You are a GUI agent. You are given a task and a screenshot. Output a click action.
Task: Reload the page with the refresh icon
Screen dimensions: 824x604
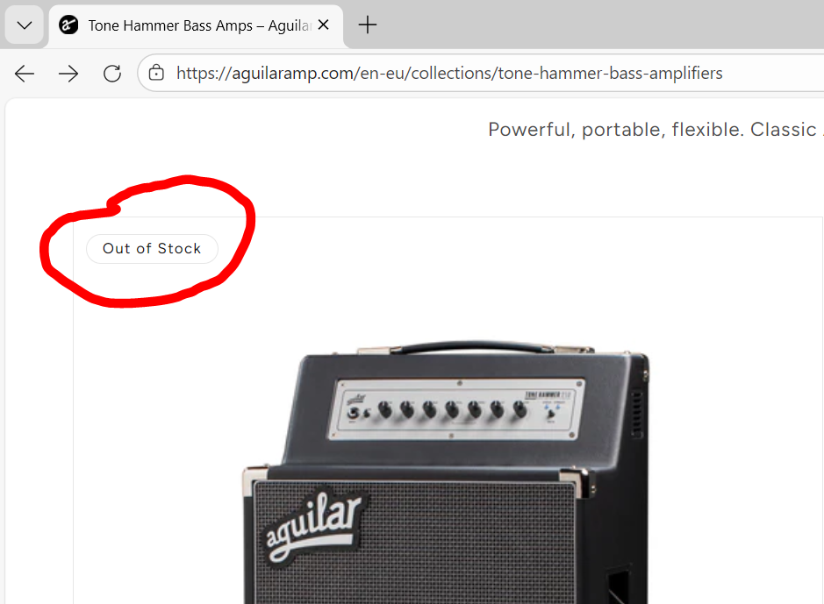(x=112, y=74)
